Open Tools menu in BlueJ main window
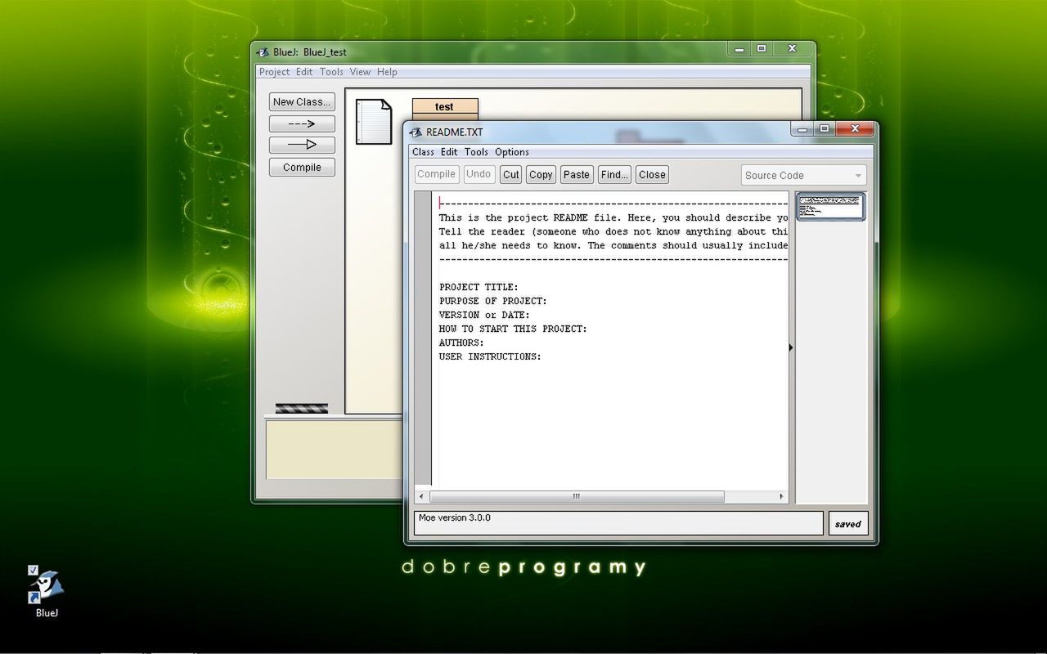Screen dimensions: 1047x654 [x=331, y=72]
